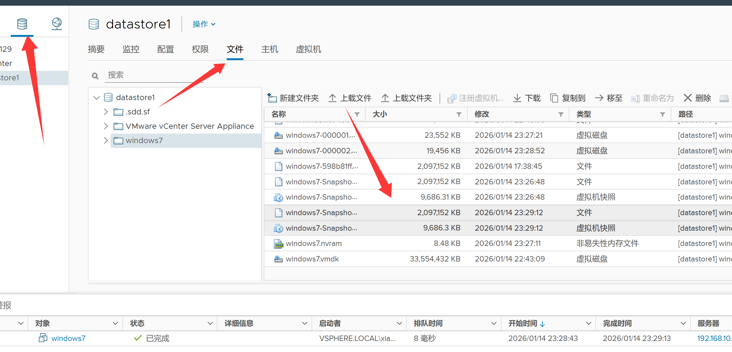Open the storage view icon in sidebar
The height and width of the screenshot is (352, 732).
[x=22, y=24]
